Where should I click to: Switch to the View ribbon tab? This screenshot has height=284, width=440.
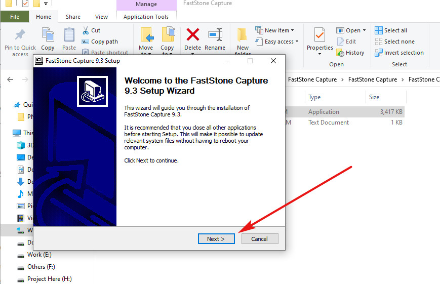point(101,17)
